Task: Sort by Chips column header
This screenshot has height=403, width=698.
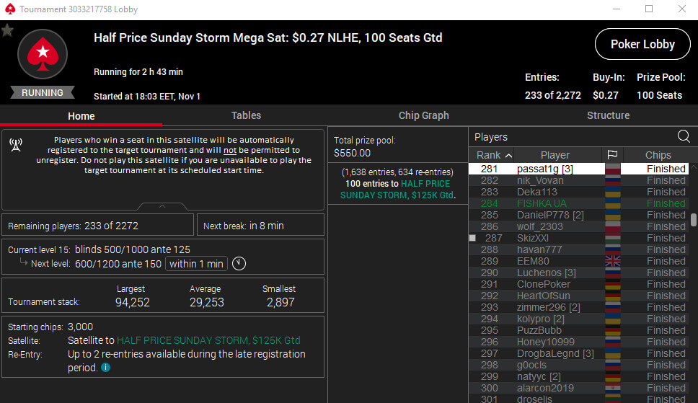Action: (658, 154)
